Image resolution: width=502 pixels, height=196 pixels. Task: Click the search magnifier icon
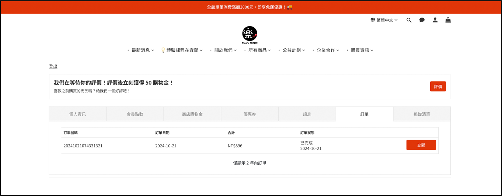click(x=409, y=20)
